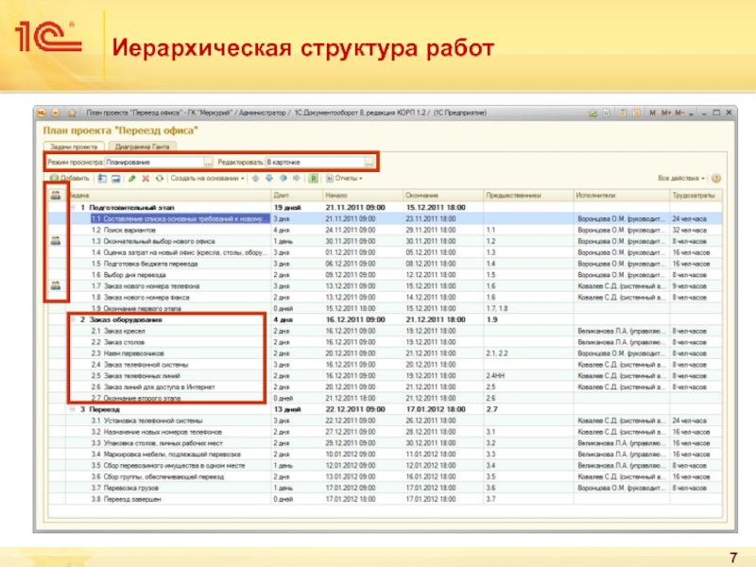The height and width of the screenshot is (567, 756).
Task: Open the Все действия menu
Action: (x=681, y=178)
